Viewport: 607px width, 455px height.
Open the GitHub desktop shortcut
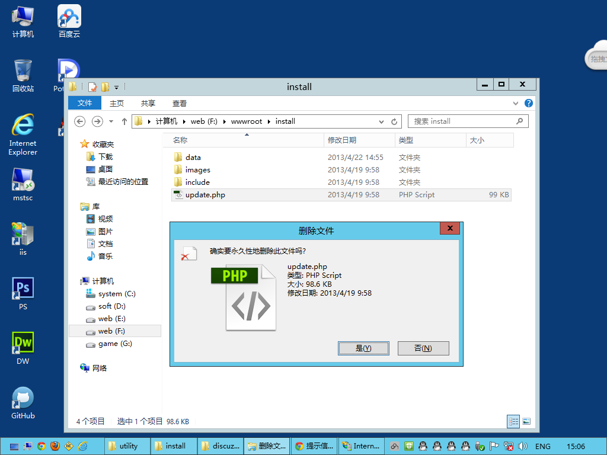pos(23,403)
